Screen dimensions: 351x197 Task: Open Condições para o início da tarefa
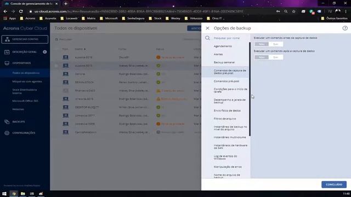230,90
